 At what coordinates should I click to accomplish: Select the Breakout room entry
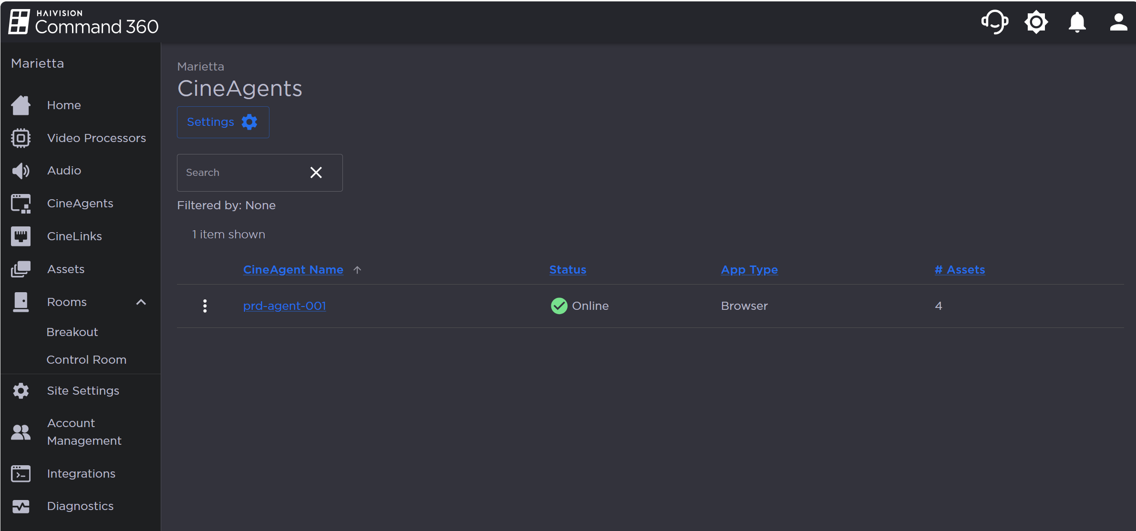tap(72, 332)
